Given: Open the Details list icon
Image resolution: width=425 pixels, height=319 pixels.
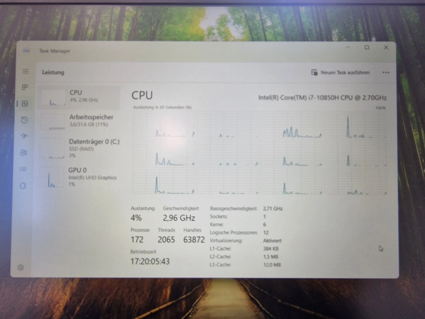Looking at the screenshot, I should [x=23, y=169].
